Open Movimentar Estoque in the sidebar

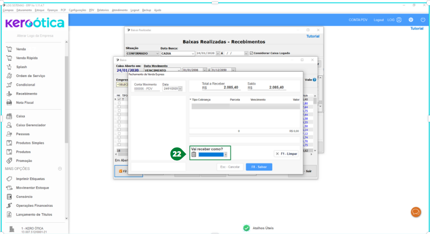point(32,188)
